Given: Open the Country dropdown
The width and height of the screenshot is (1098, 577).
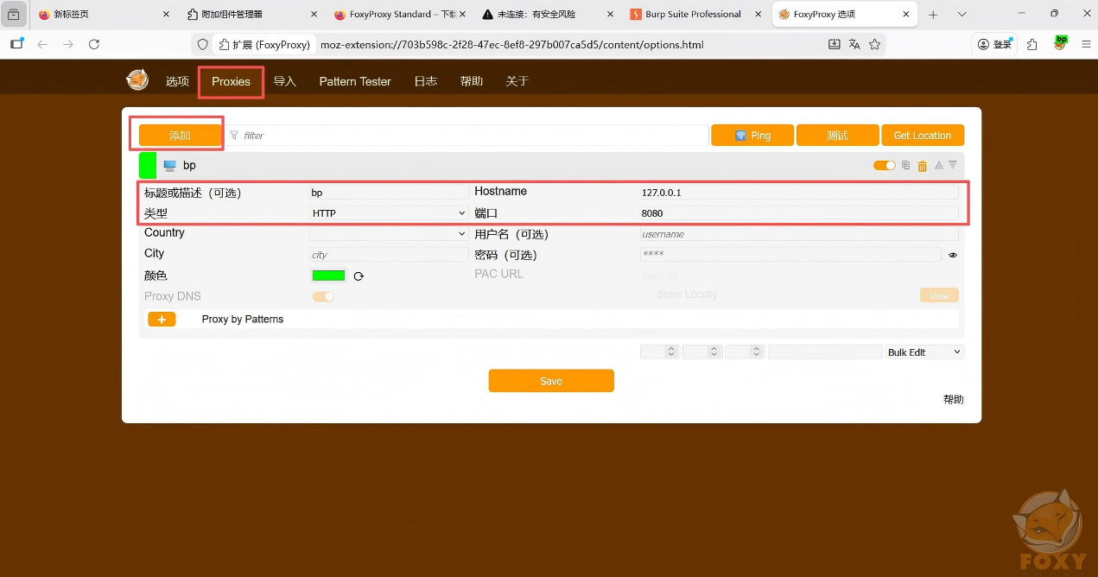Looking at the screenshot, I should pos(389,233).
